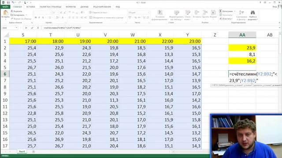This screenshot has height=158, width=282.
Task: Select cell V10 containing 11,3
Action: pos(105,100)
